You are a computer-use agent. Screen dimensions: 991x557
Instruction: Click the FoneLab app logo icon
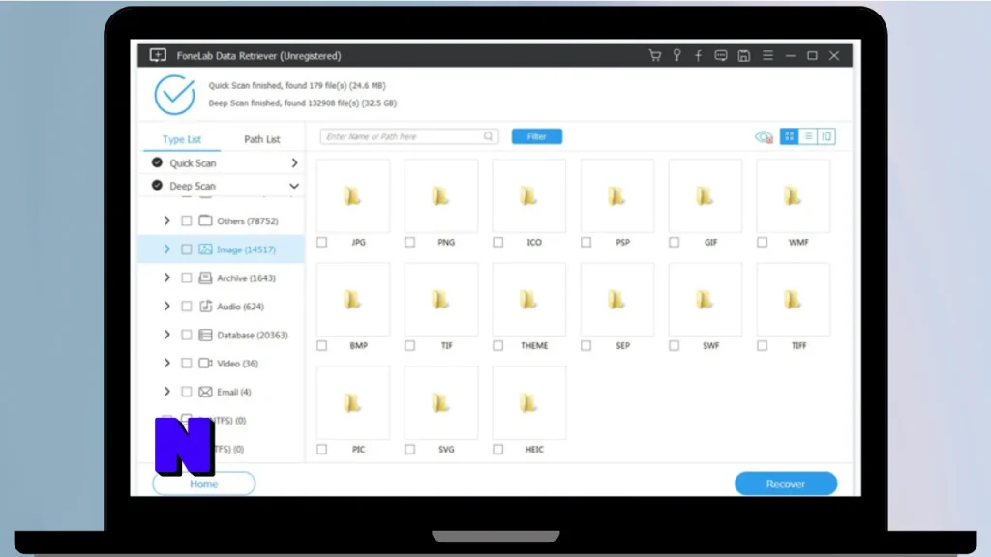click(x=158, y=55)
